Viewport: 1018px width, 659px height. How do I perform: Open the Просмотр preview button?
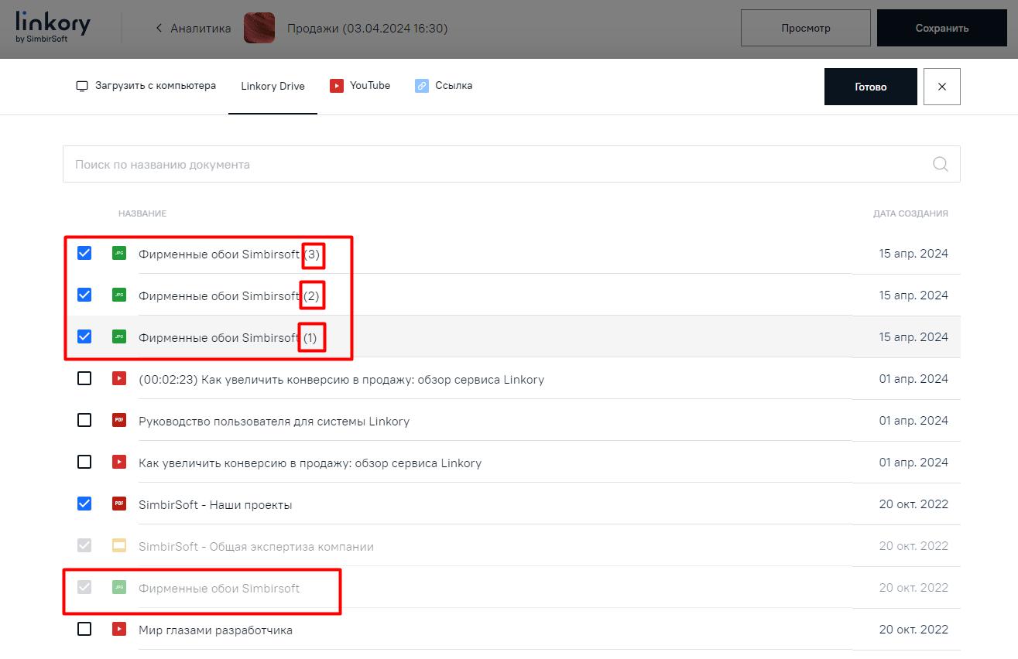[805, 28]
